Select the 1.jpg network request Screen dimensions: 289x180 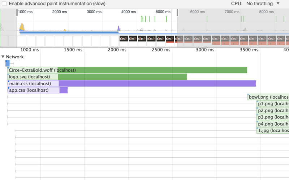coord(273,131)
